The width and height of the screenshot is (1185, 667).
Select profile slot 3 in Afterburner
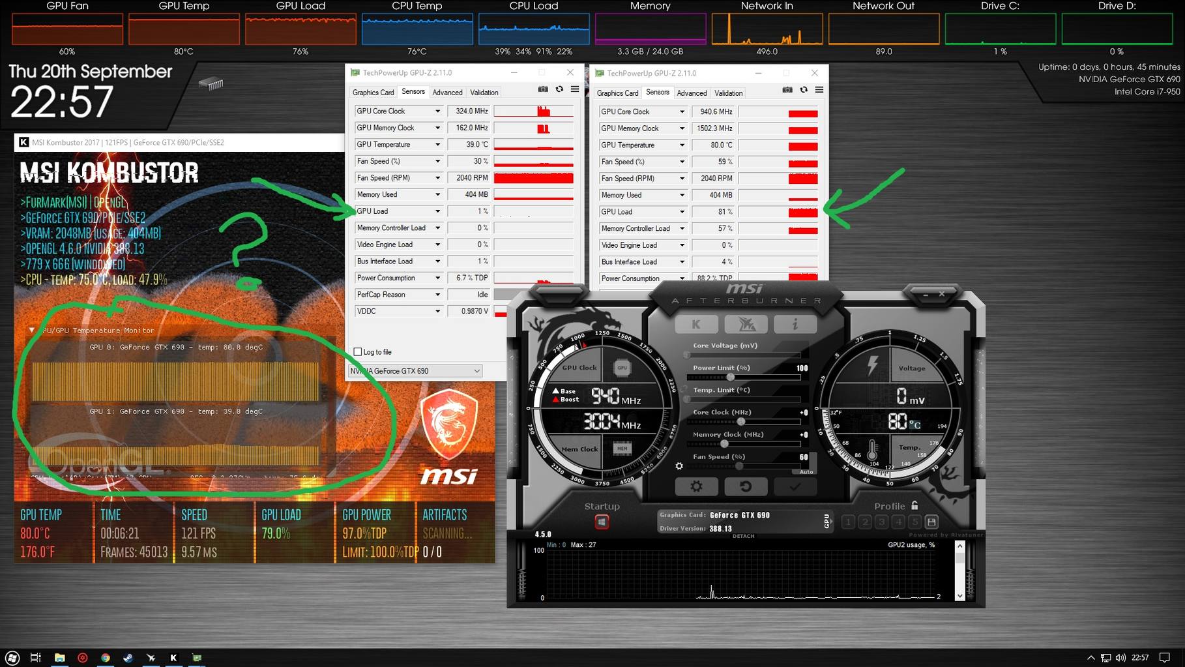(881, 522)
